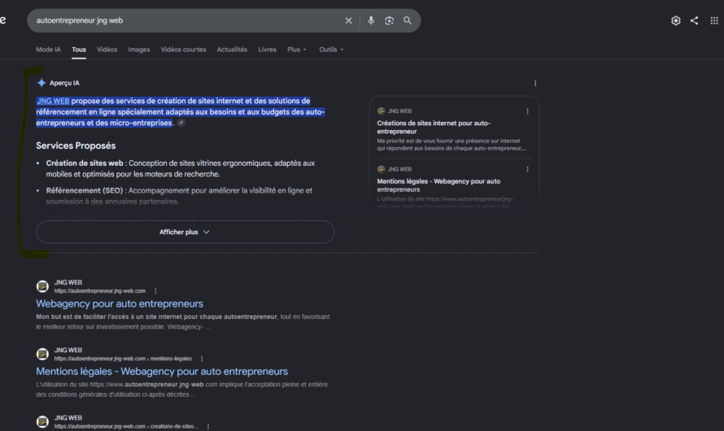Switch to Images tab
724x431 pixels.
[139, 50]
